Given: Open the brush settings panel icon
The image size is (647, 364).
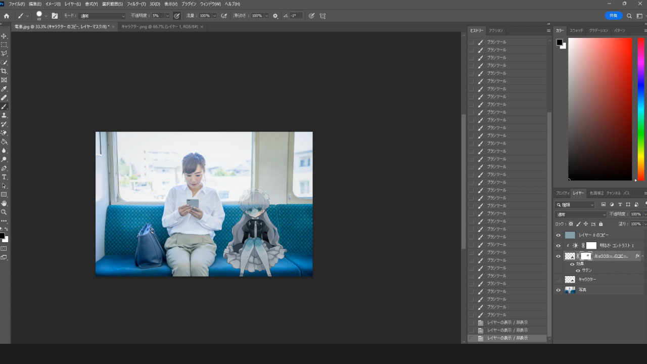Looking at the screenshot, I should pos(55,16).
